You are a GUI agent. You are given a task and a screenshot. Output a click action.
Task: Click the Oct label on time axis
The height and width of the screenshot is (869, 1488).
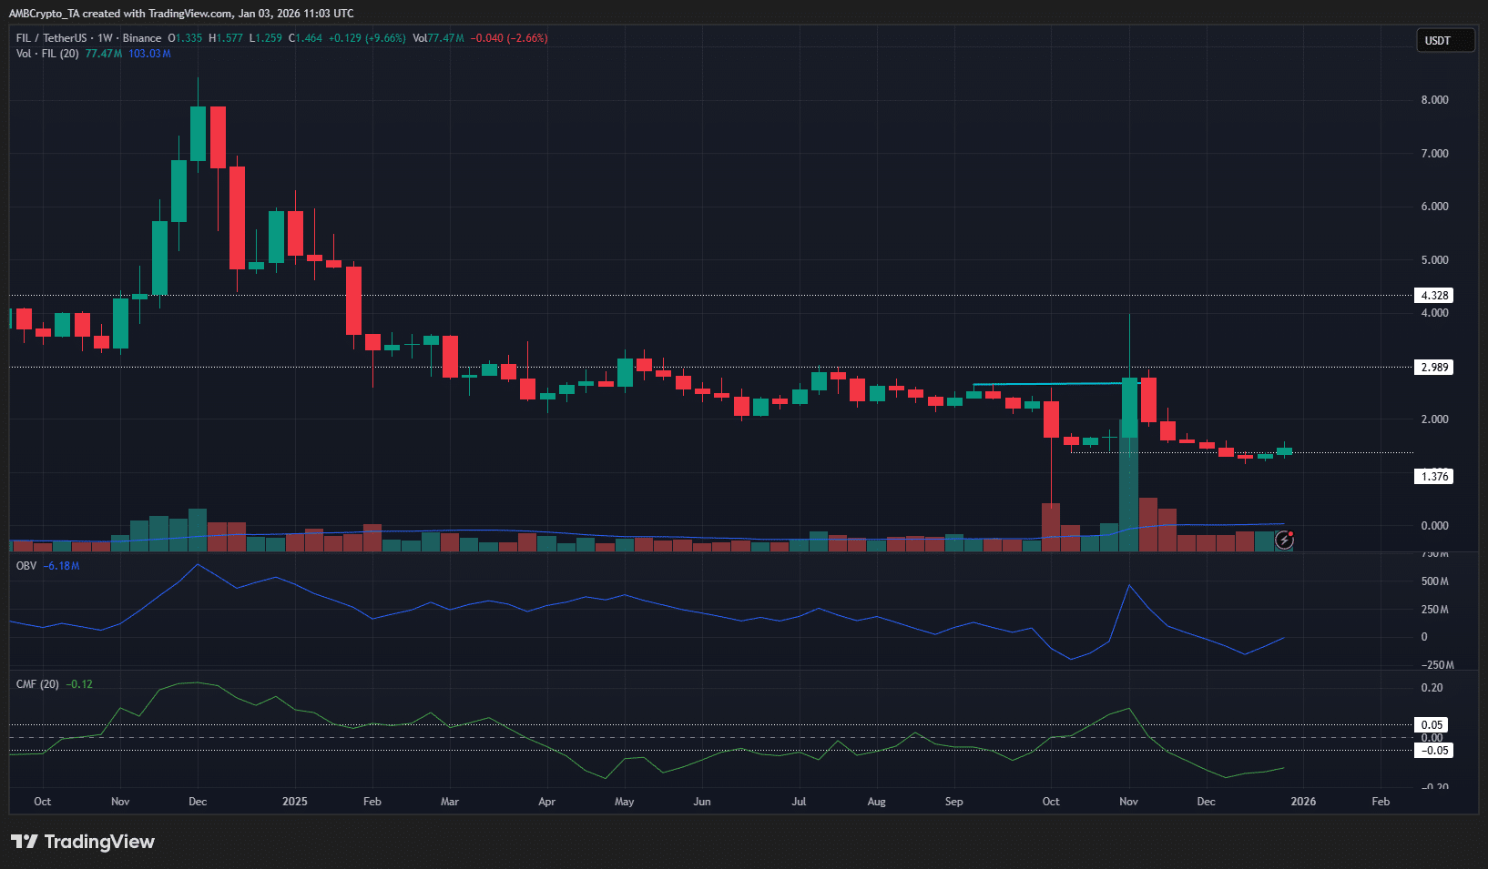click(42, 802)
